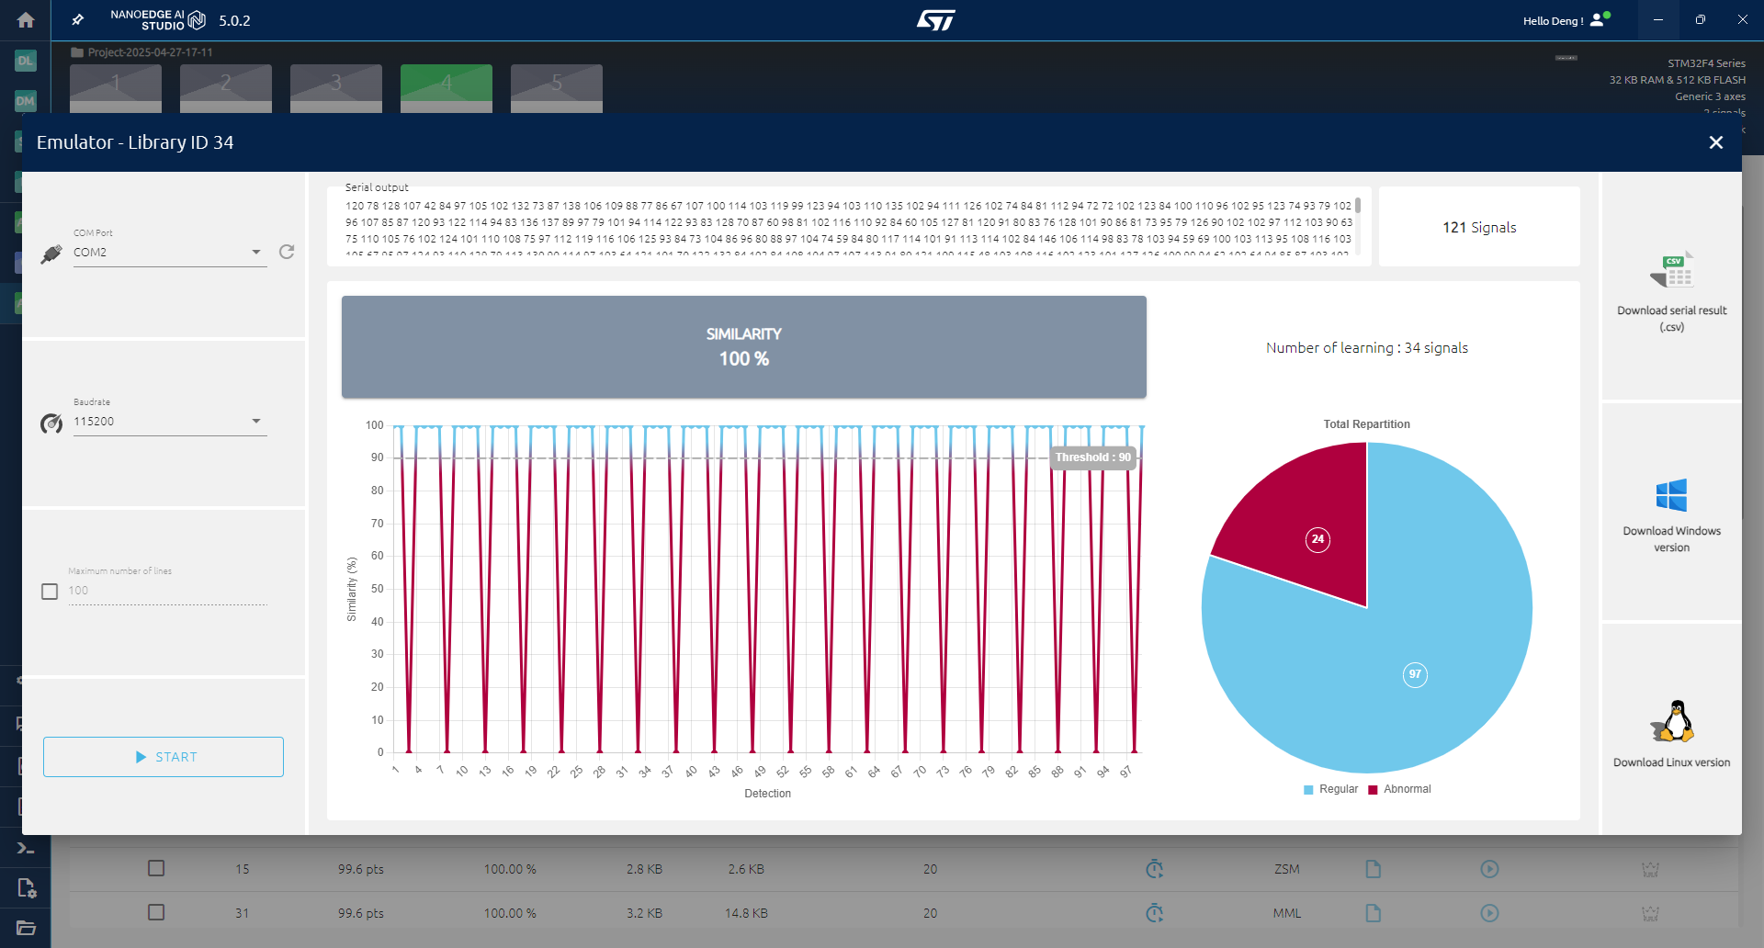Check the box for library row 15

pyautogui.click(x=156, y=868)
